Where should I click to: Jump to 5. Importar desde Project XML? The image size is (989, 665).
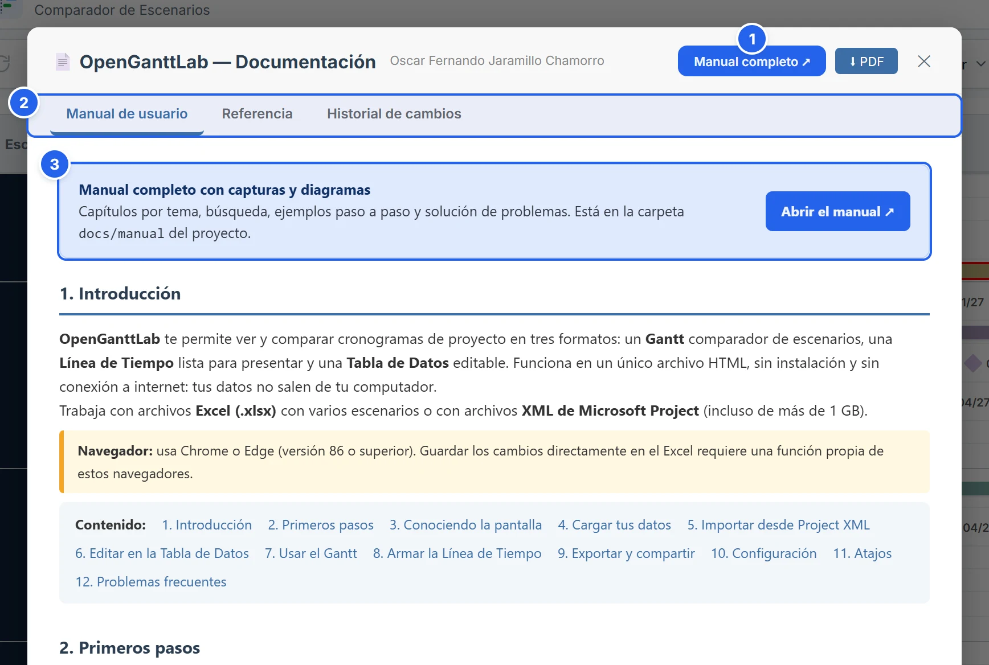click(x=778, y=525)
